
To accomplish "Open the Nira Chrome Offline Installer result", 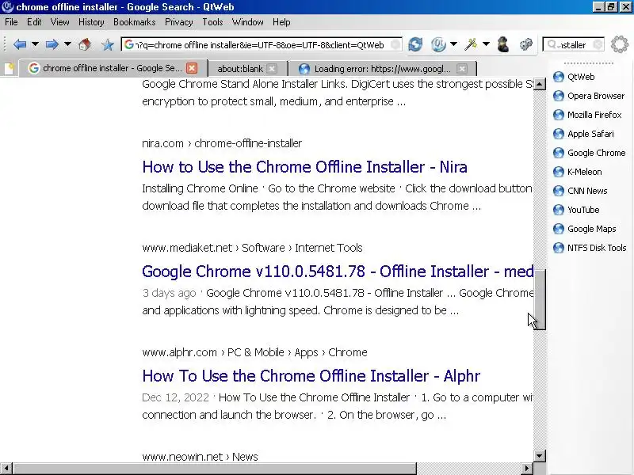I will [305, 167].
